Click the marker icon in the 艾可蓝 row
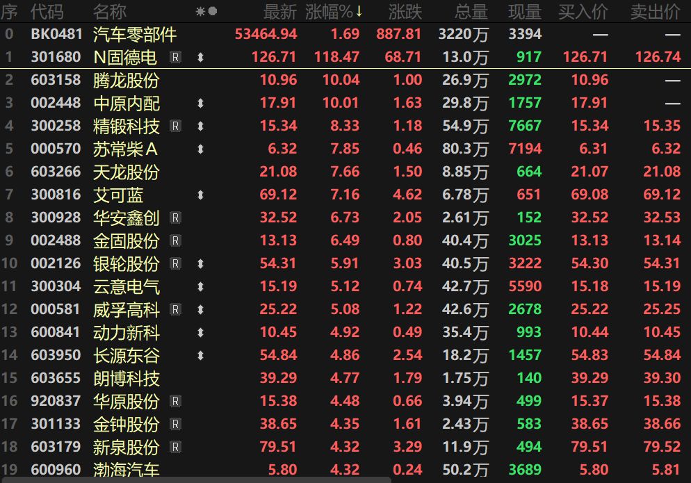The width and height of the screenshot is (691, 483). tap(200, 195)
